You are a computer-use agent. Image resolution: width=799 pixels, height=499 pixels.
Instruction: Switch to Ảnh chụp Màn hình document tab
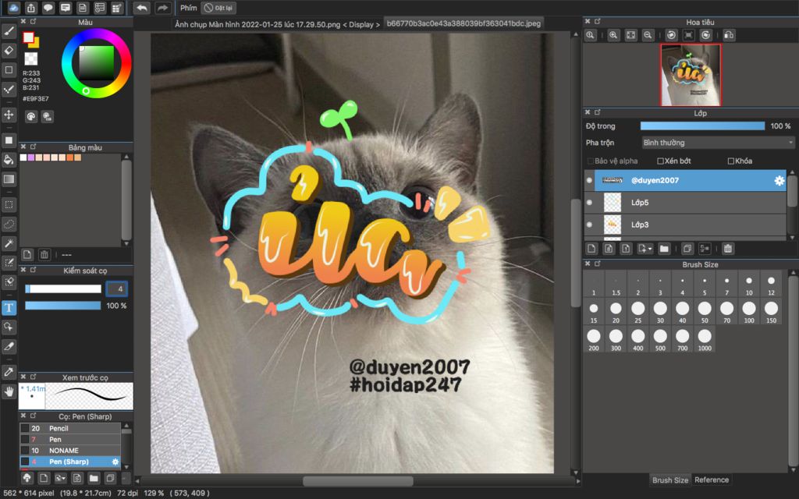click(x=277, y=24)
